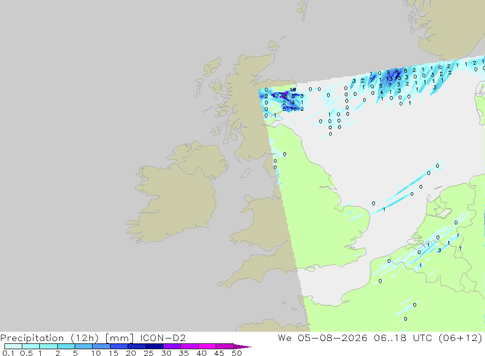Select the 1–2 mm legend color swatch
Viewport: 485px width, 356px height.
coord(48,346)
